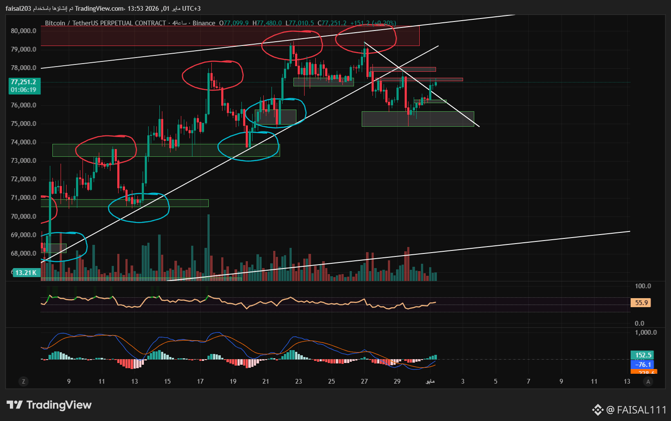Select the Bitcoin / TetherUS PERPETUAL CONTRACT title
Screen dimensions: 671x421
point(105,23)
